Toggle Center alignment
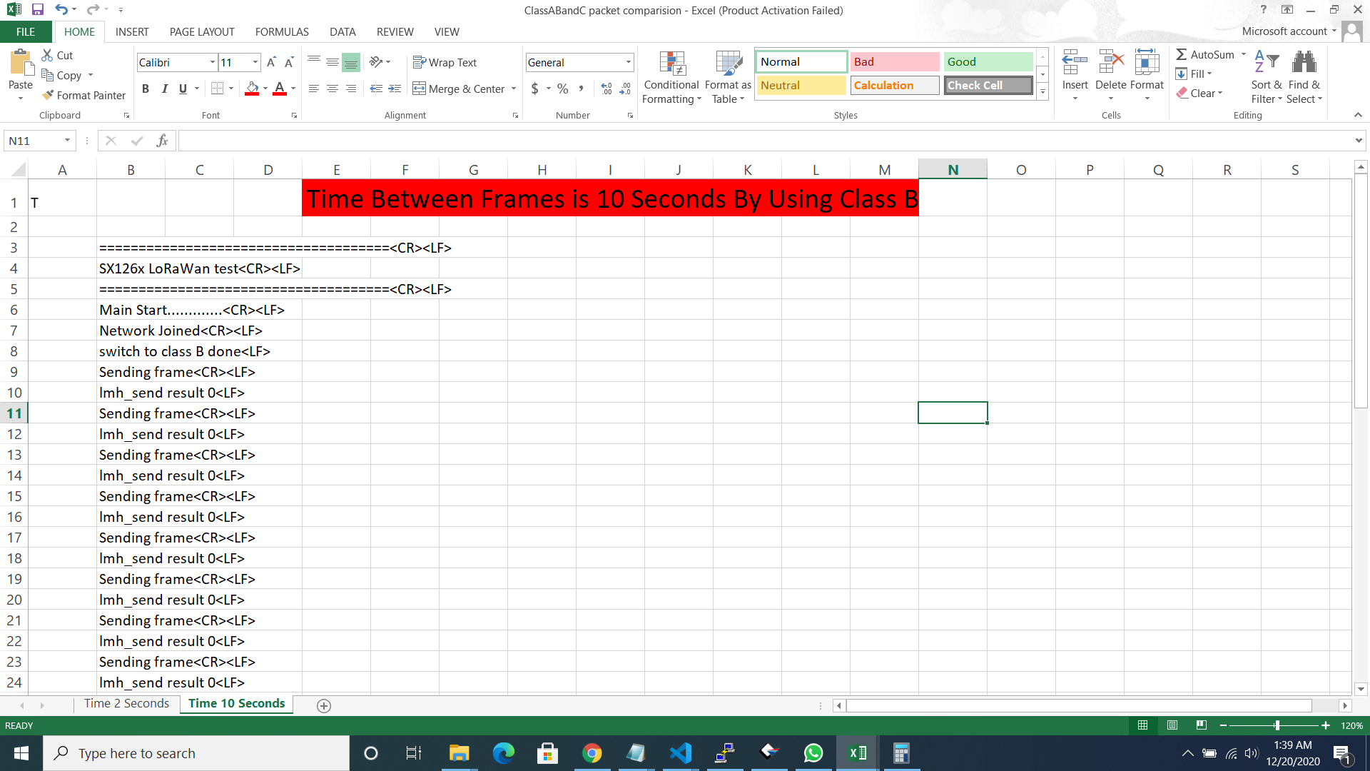Viewport: 1370px width, 771px height. point(332,89)
